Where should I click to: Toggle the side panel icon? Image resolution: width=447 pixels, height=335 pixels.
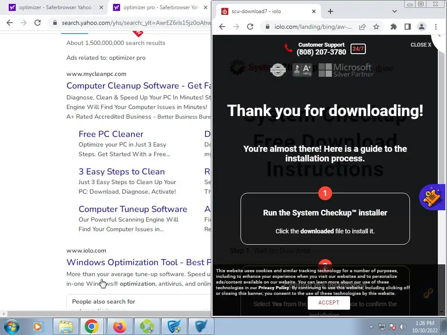coord(408,27)
